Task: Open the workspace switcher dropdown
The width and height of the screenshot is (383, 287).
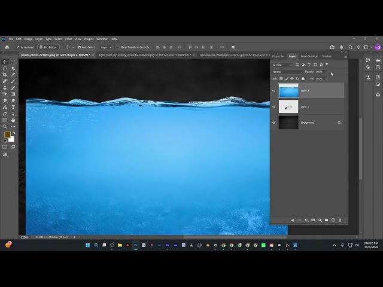Action: pyautogui.click(x=367, y=47)
